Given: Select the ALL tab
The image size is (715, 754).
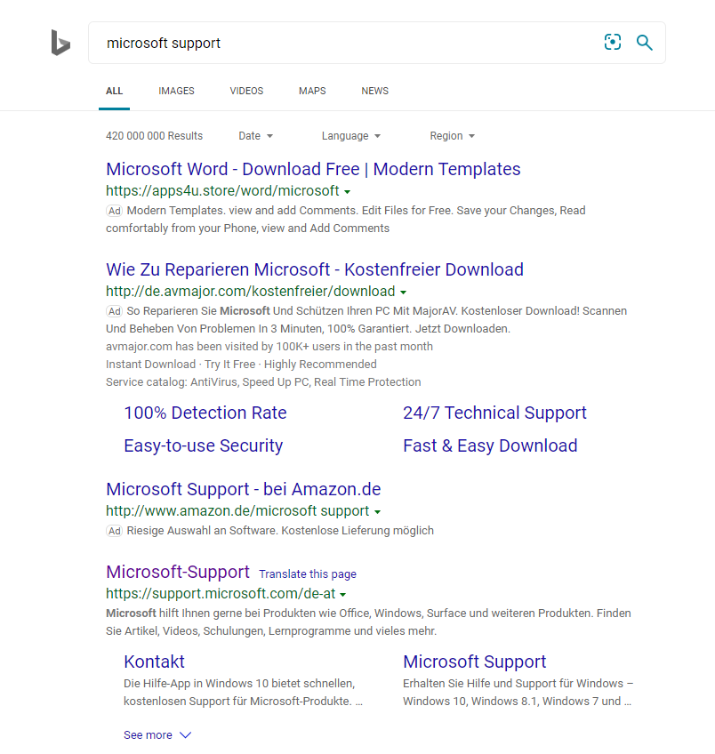Looking at the screenshot, I should (x=114, y=91).
